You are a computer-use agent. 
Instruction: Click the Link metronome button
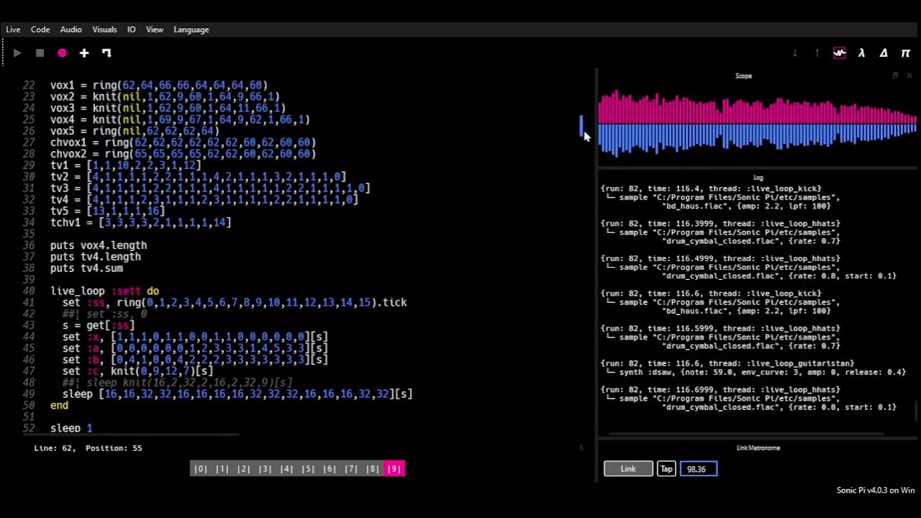pyautogui.click(x=628, y=469)
